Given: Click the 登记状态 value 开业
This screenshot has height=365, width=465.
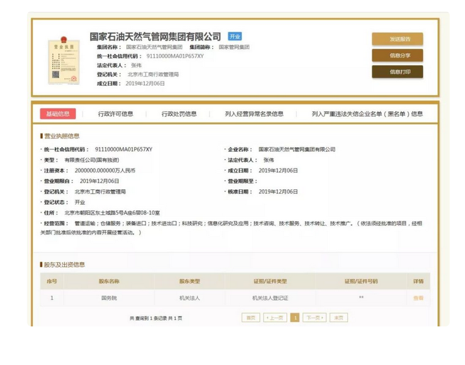Looking at the screenshot, I should point(80,202).
